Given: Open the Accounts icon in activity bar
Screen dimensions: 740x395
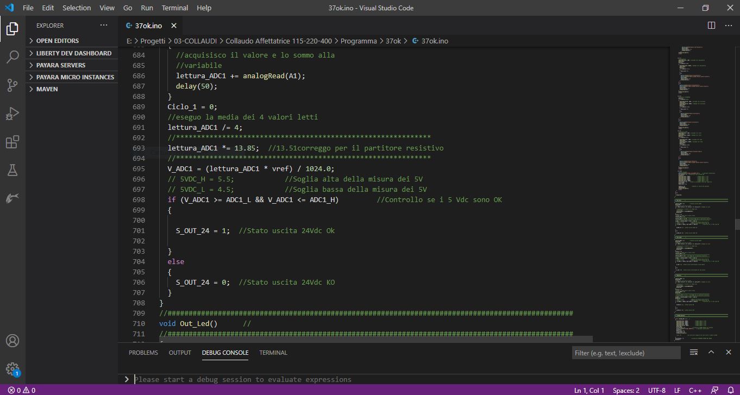Looking at the screenshot, I should [12, 341].
